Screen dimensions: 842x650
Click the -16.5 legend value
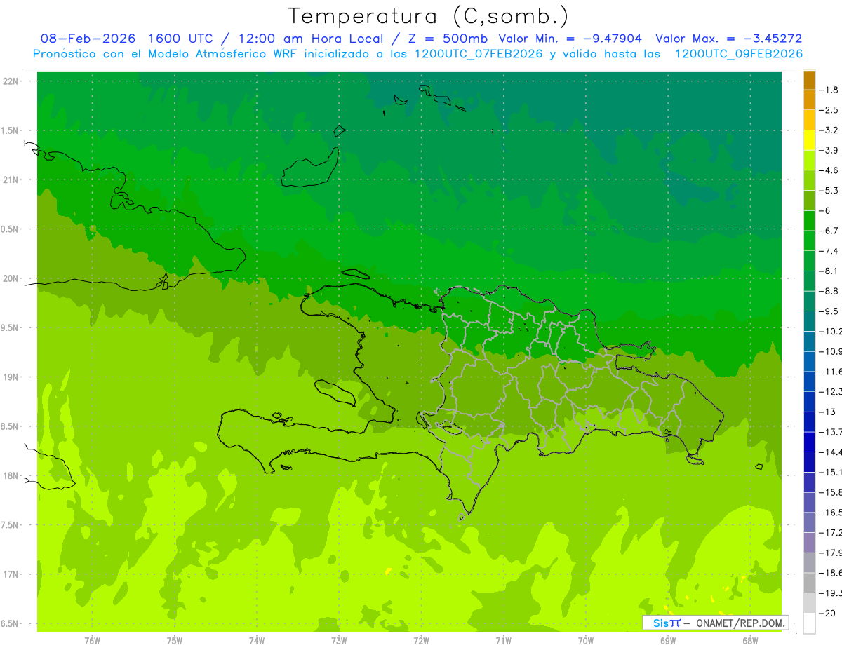coord(830,513)
